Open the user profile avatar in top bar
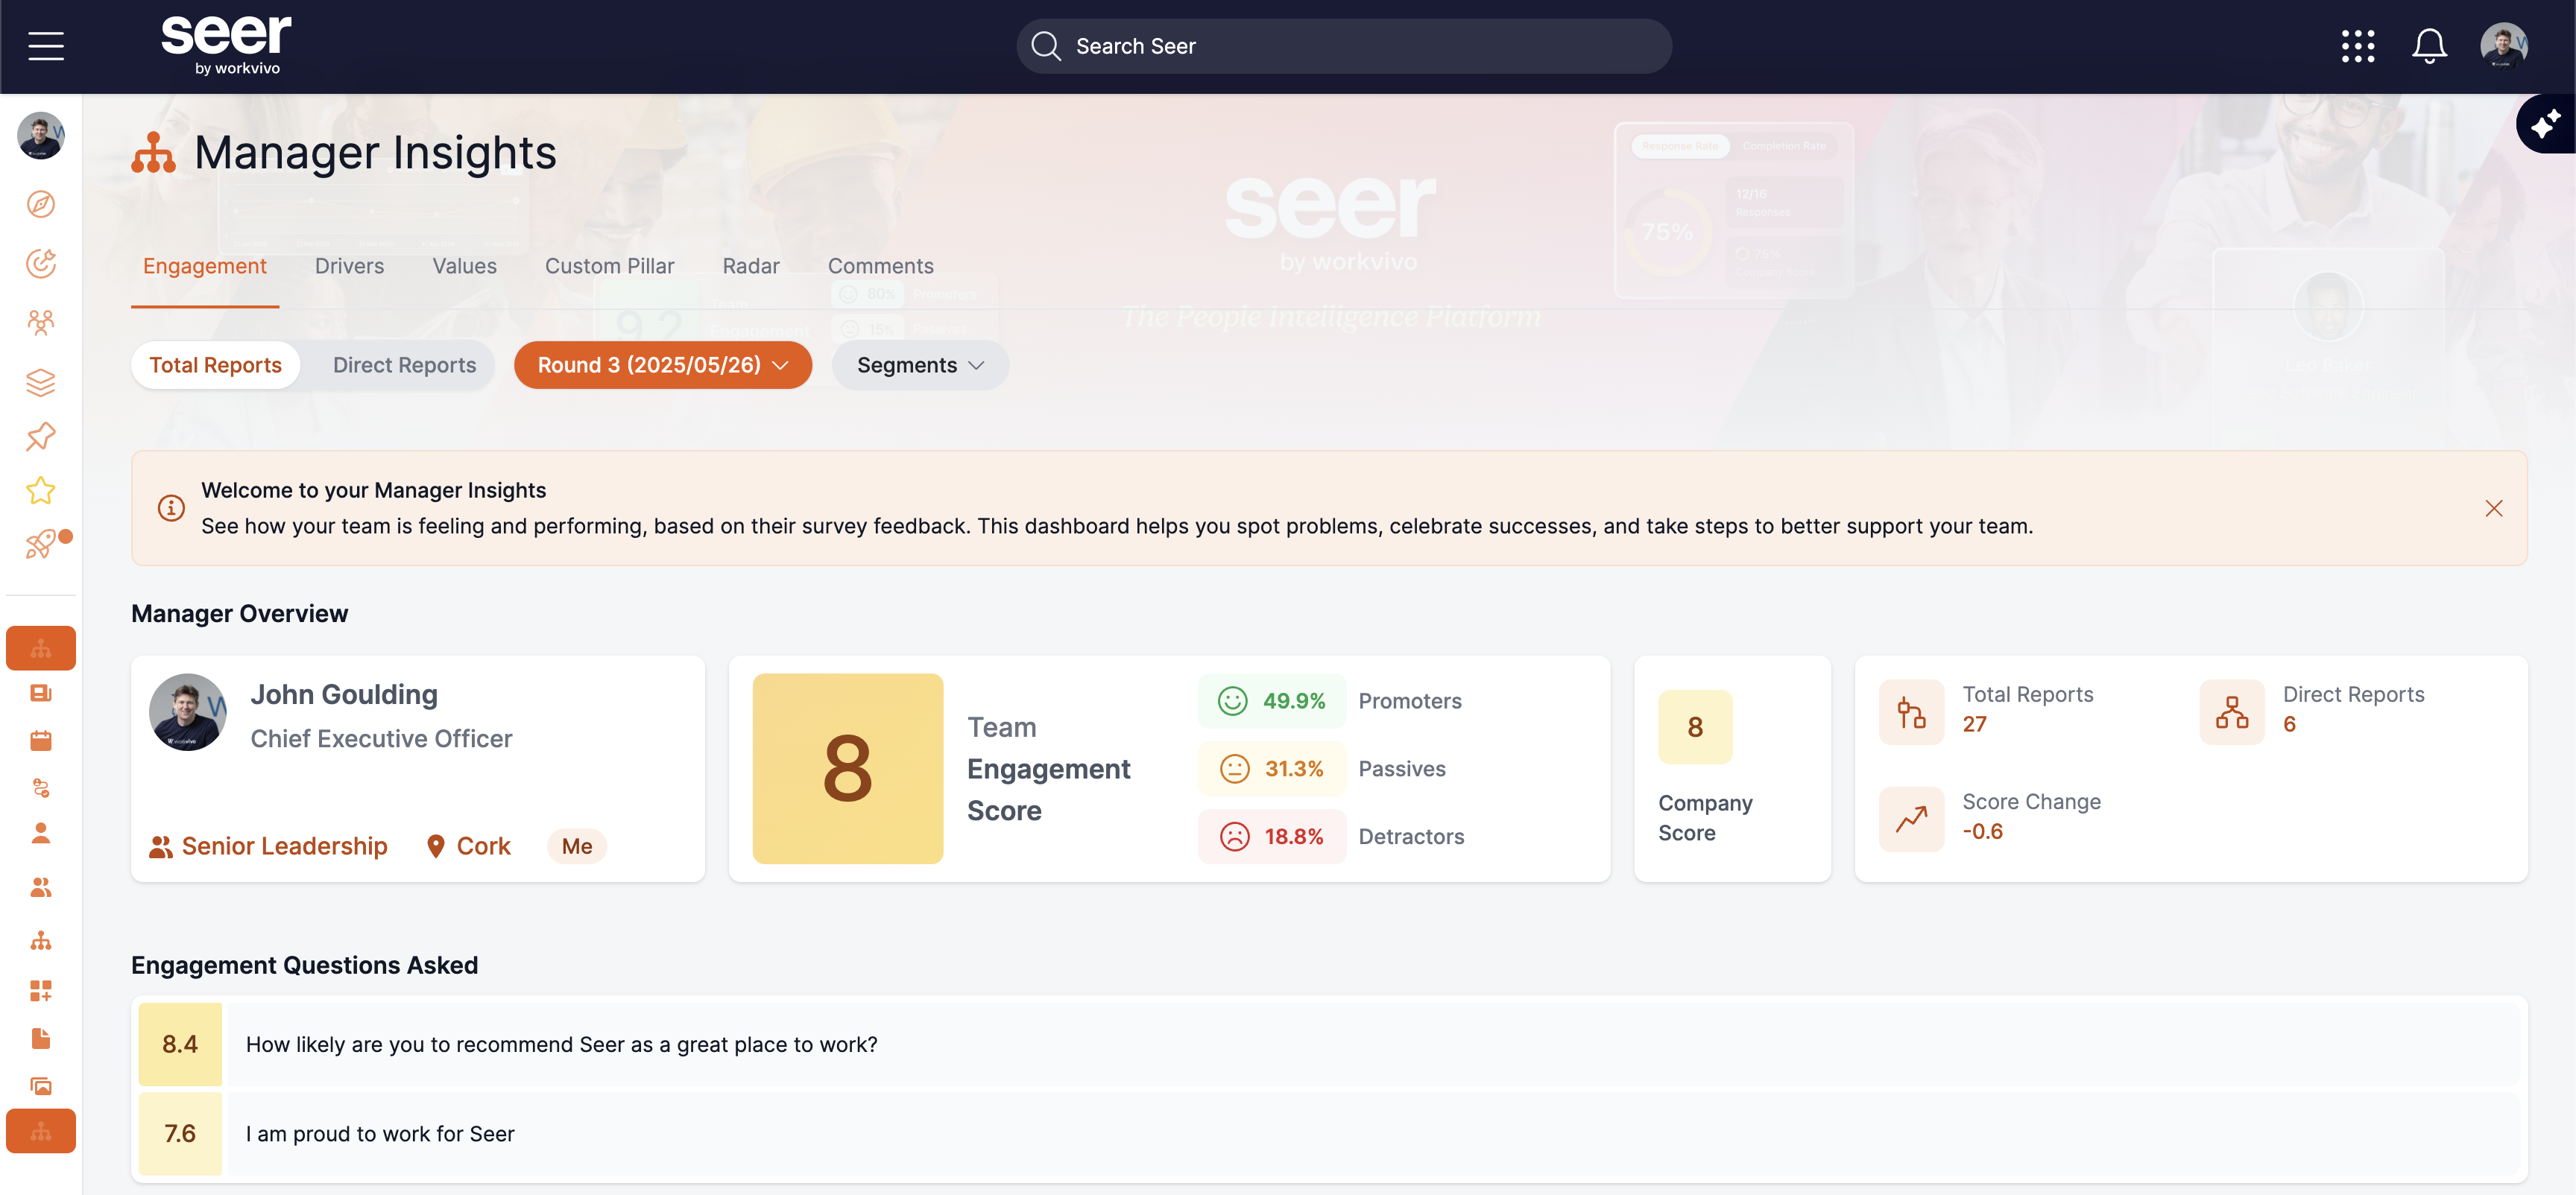2576x1195 pixels. coord(2503,46)
